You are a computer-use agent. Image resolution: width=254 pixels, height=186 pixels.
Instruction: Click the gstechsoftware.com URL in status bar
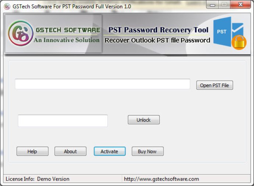pyautogui.click(x=161, y=179)
